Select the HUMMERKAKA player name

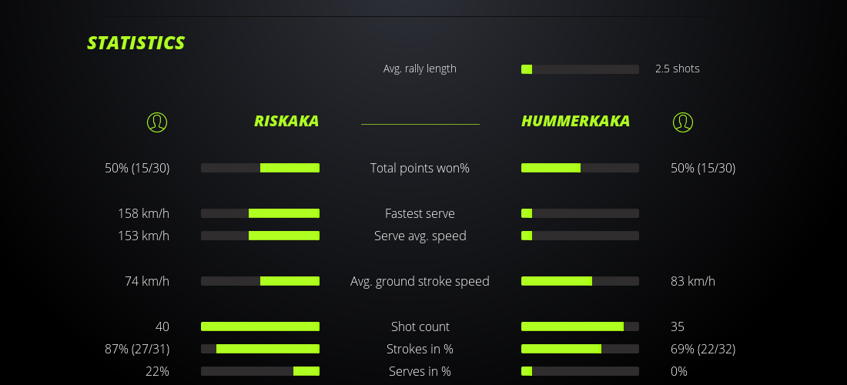[575, 121]
